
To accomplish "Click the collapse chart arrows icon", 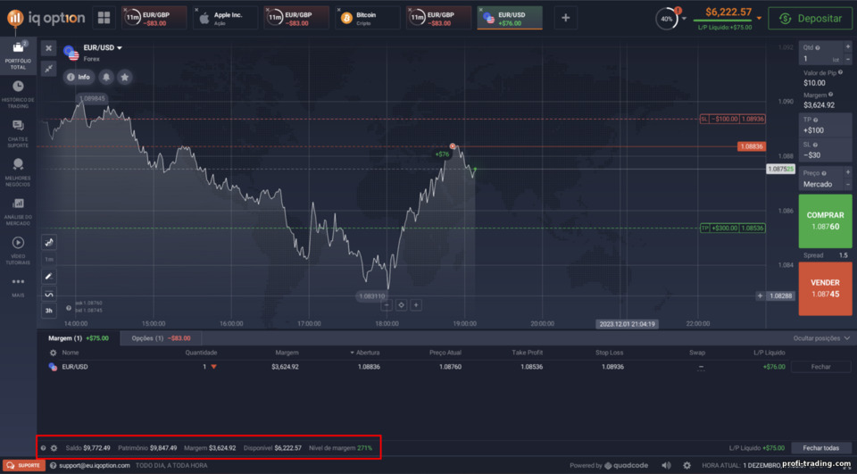I will pos(48,69).
